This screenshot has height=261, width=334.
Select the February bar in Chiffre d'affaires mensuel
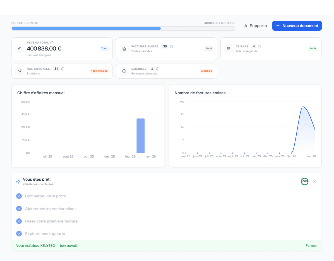click(x=140, y=136)
